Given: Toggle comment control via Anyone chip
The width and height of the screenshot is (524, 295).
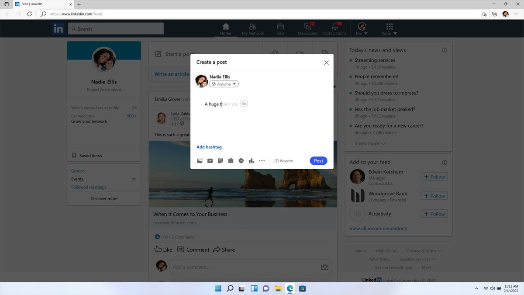Looking at the screenshot, I should [x=283, y=160].
